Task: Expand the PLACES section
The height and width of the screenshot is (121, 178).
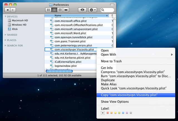Action: click(x=5, y=40)
